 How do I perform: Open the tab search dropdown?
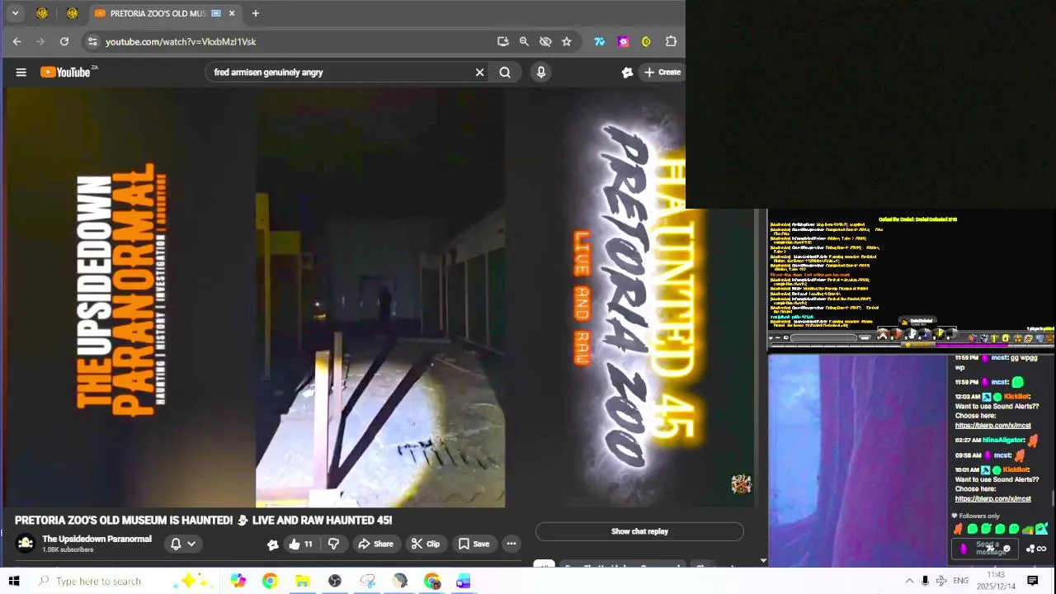click(x=15, y=13)
